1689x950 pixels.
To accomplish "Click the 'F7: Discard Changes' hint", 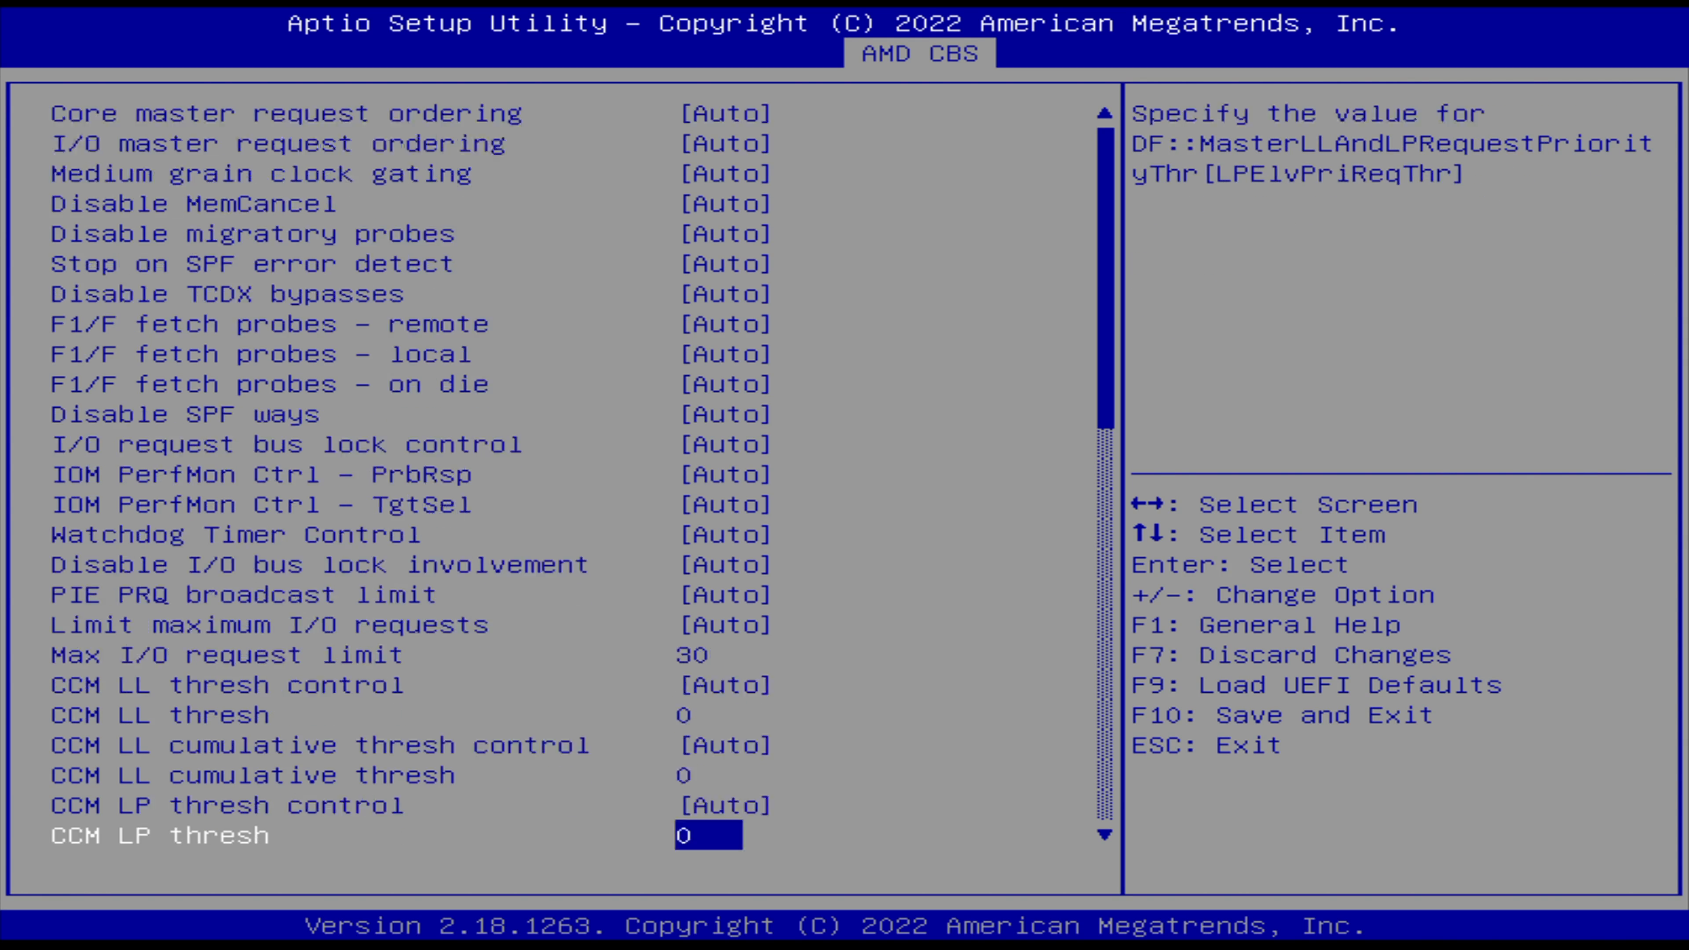I will coord(1292,656).
